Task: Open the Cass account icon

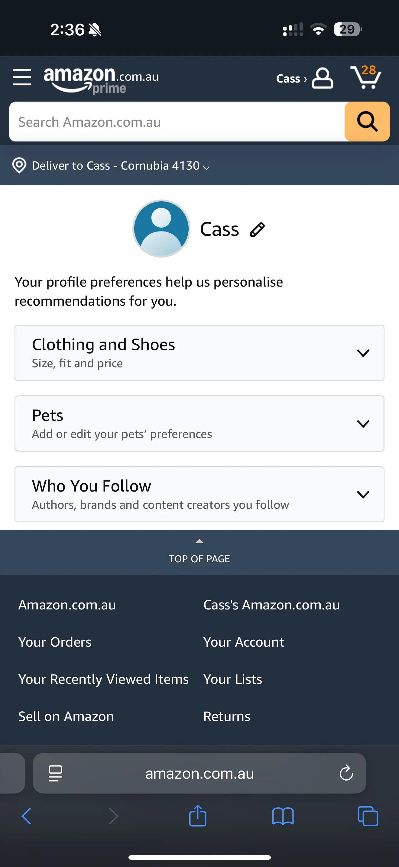Action: [322, 78]
